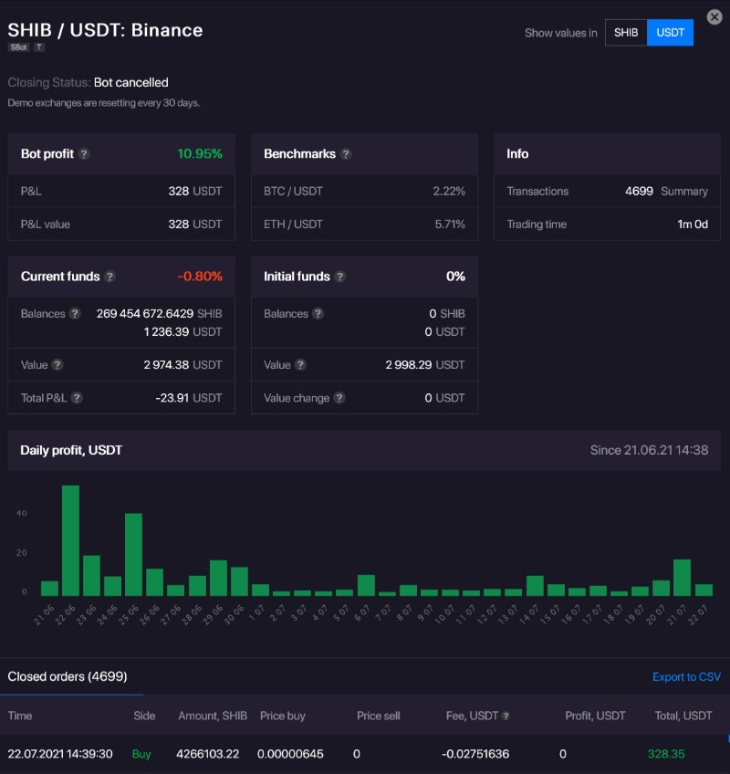The width and height of the screenshot is (730, 774).
Task: Click the Side column header
Action: point(144,716)
